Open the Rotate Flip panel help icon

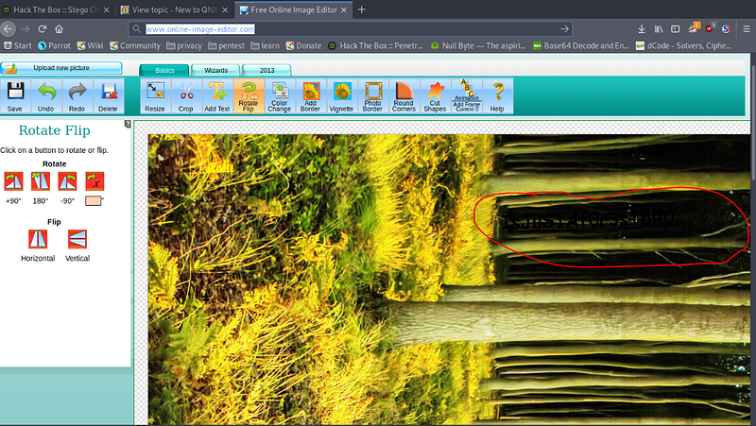point(128,125)
